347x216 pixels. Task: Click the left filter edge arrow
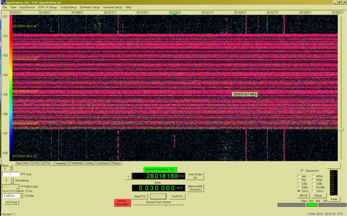point(306,205)
